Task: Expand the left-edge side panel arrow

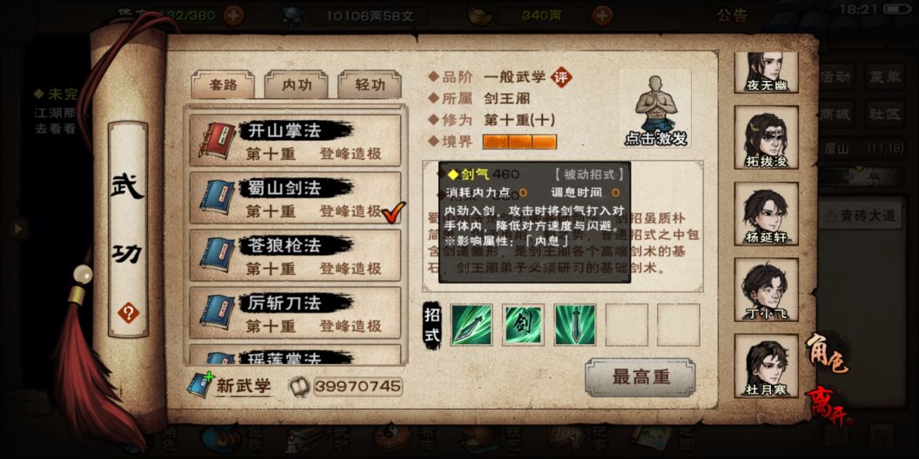Action: tap(18, 228)
